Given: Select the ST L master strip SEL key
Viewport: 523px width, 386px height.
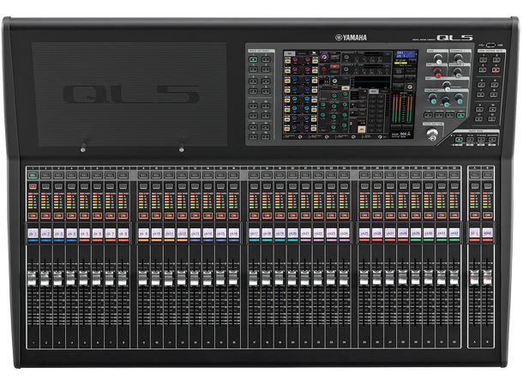Looking at the screenshot, I should [475, 175].
